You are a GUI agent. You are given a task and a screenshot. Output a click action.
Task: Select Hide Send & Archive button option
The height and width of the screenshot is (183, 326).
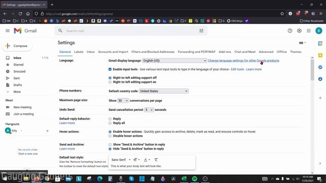point(110,149)
